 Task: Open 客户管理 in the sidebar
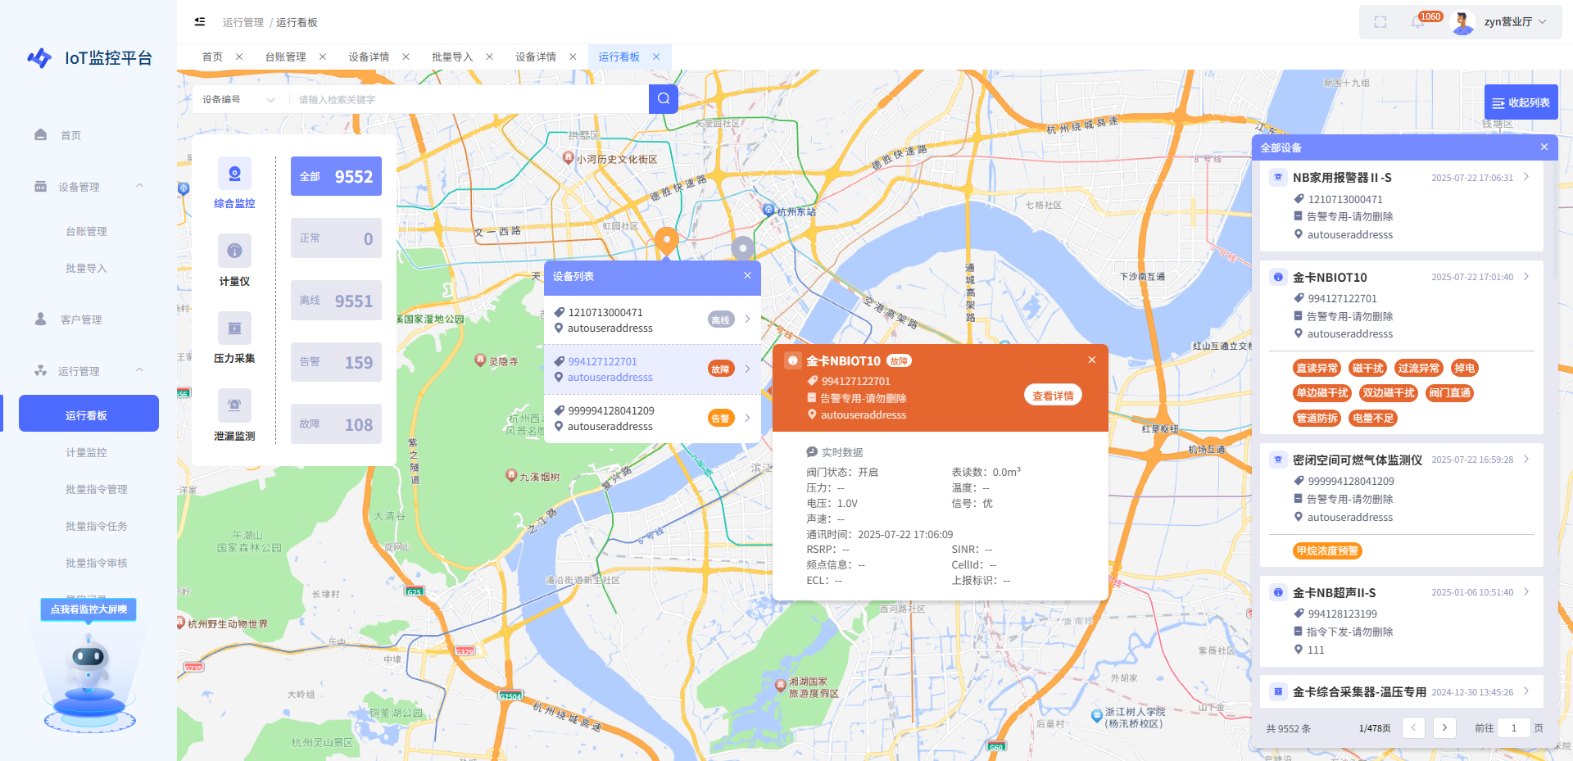point(81,319)
